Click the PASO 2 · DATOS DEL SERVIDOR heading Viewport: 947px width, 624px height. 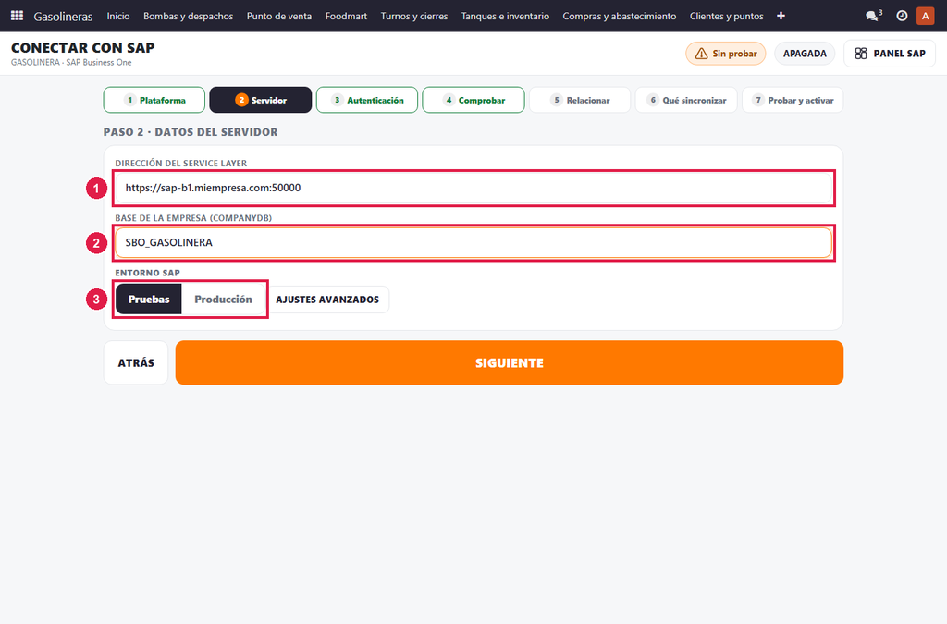click(x=191, y=132)
